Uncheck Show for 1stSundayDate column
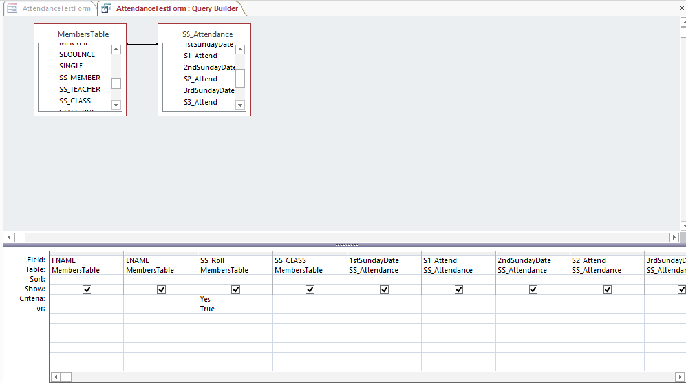This screenshot has width=686, height=383. click(385, 289)
